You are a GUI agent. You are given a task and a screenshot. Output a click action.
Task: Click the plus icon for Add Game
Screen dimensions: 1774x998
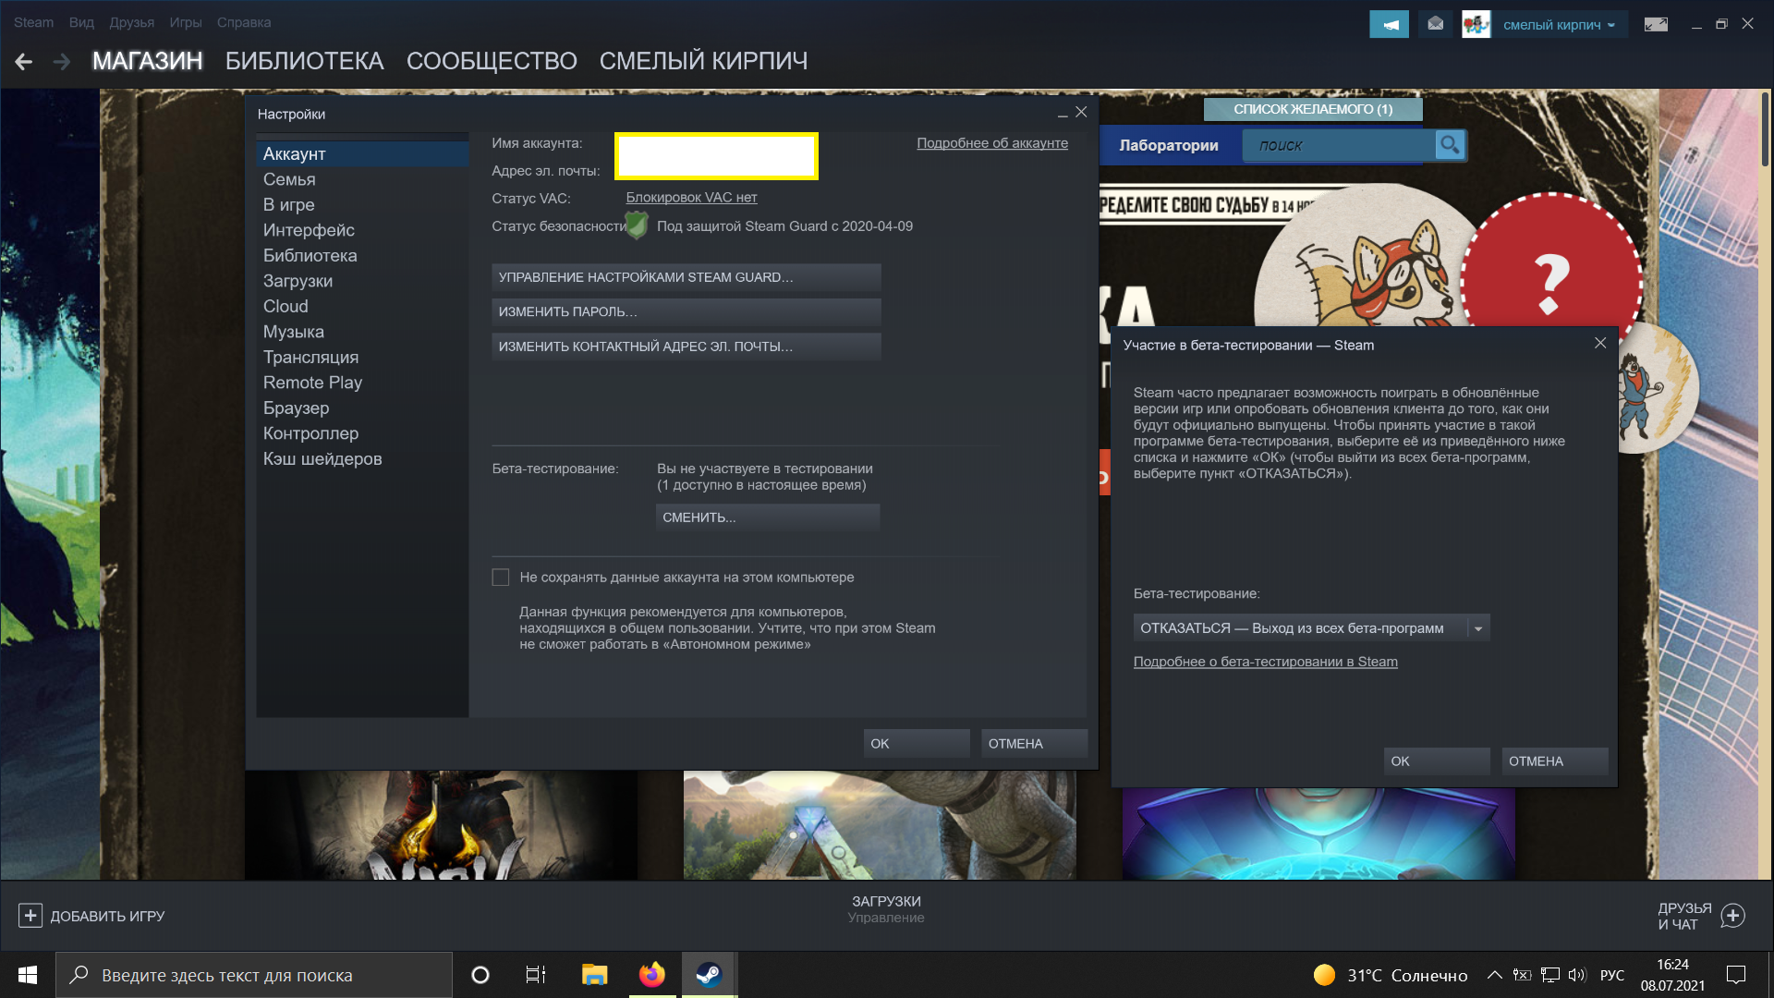pyautogui.click(x=30, y=916)
